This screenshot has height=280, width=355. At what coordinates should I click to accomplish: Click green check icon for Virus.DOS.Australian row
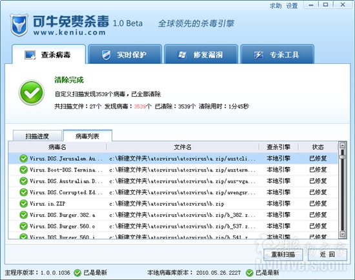point(23,181)
